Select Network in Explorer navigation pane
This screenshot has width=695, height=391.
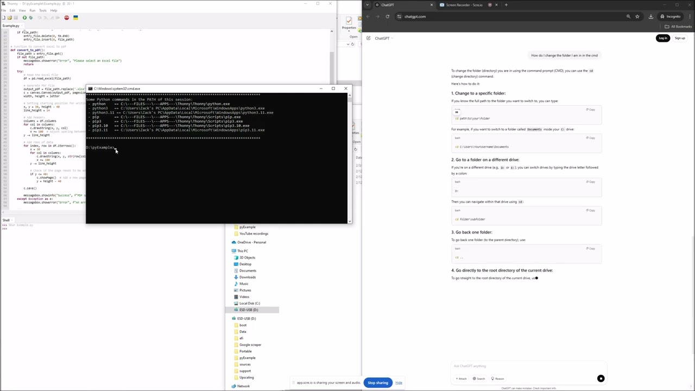click(x=241, y=386)
